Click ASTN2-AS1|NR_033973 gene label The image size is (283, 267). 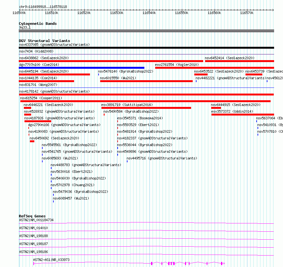tap(52, 260)
